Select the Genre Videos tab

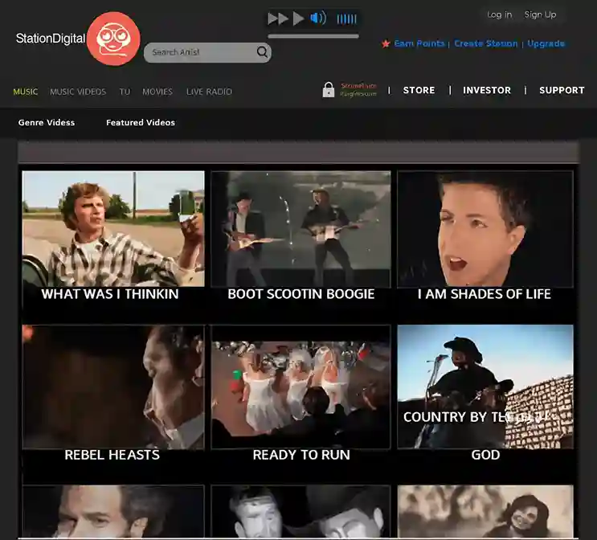[x=47, y=123]
